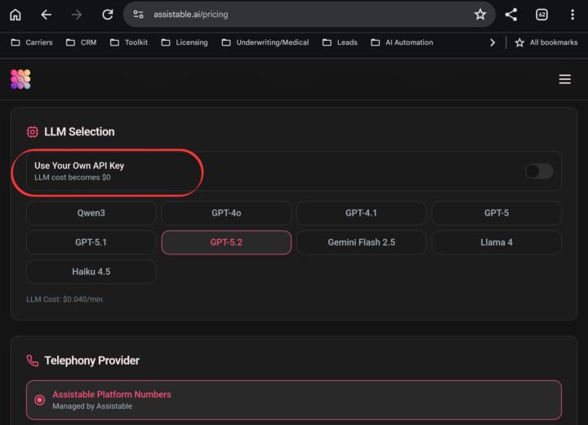Go forward to the next page
This screenshot has height=425, width=588.
pyautogui.click(x=77, y=15)
